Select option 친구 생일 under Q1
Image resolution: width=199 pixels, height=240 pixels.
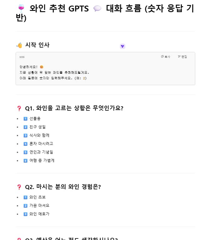coord(37,127)
